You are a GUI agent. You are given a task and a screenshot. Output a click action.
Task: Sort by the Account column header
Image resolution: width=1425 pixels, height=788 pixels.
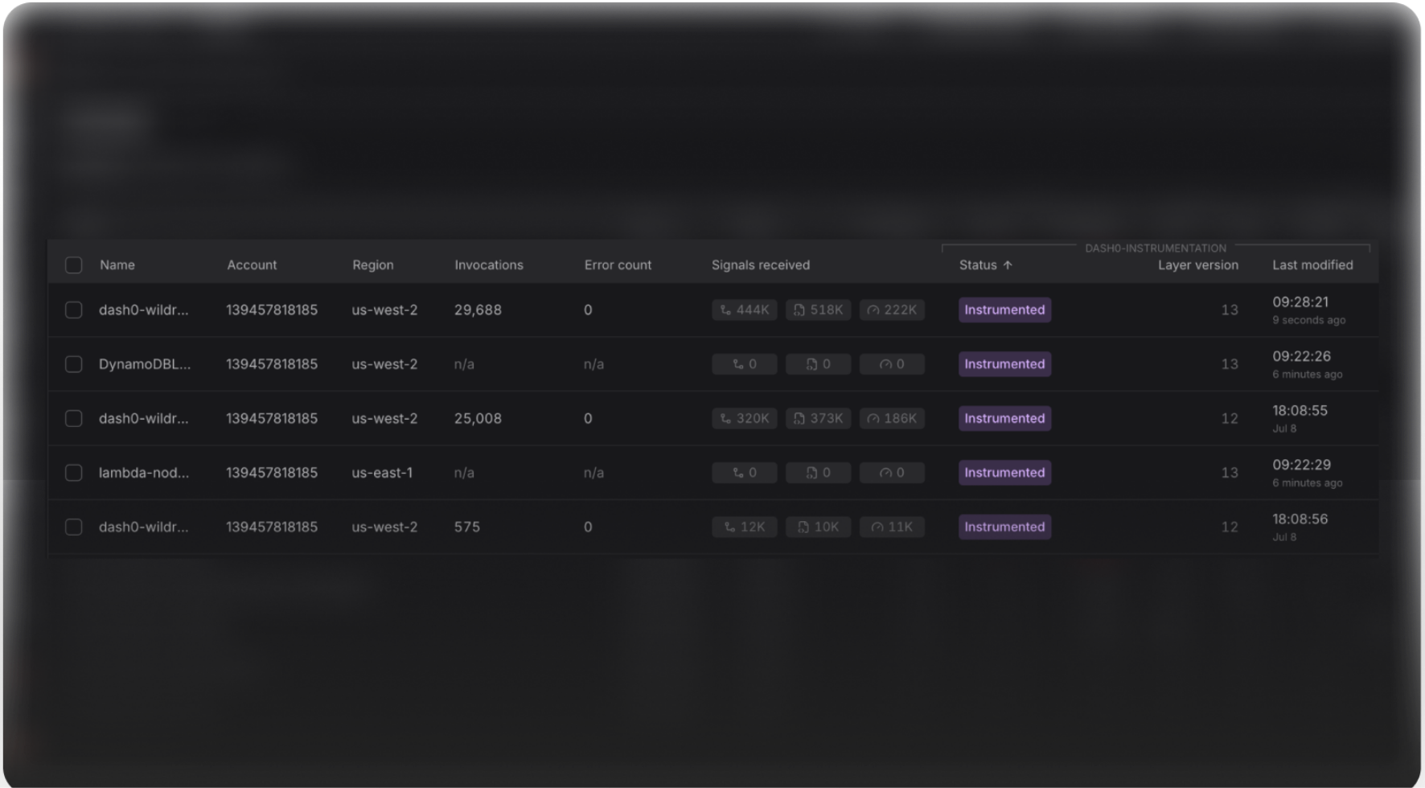(x=252, y=265)
